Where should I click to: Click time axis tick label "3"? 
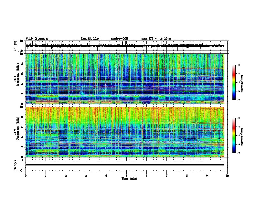(86, 176)
